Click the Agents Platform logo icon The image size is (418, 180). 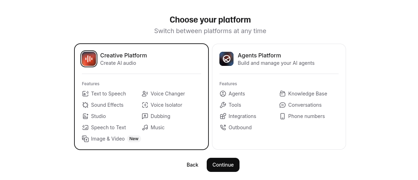(x=226, y=59)
